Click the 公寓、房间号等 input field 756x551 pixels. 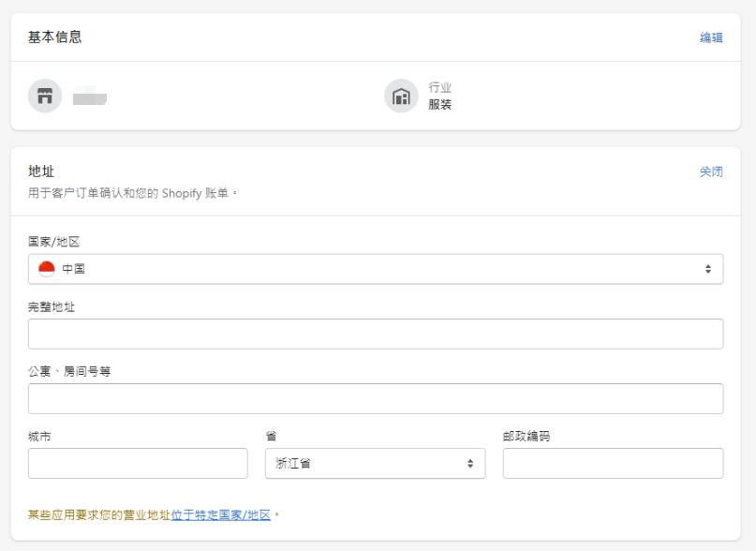click(x=375, y=398)
